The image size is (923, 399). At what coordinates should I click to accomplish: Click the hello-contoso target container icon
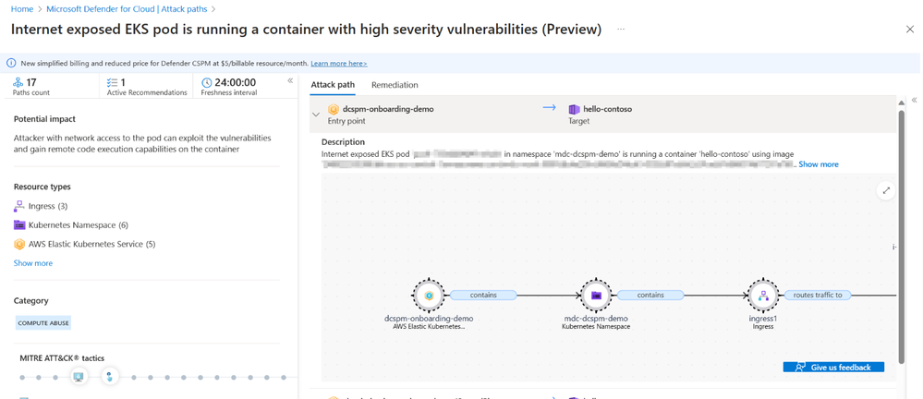[574, 109]
